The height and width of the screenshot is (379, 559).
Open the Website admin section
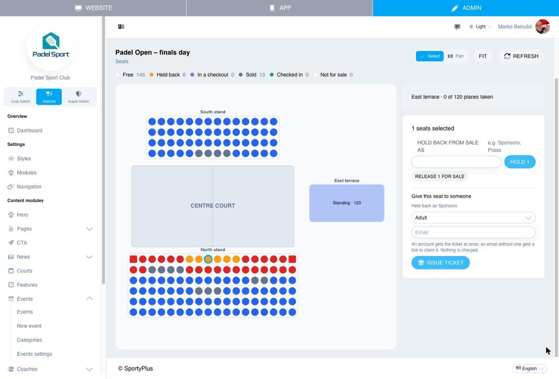49,97
